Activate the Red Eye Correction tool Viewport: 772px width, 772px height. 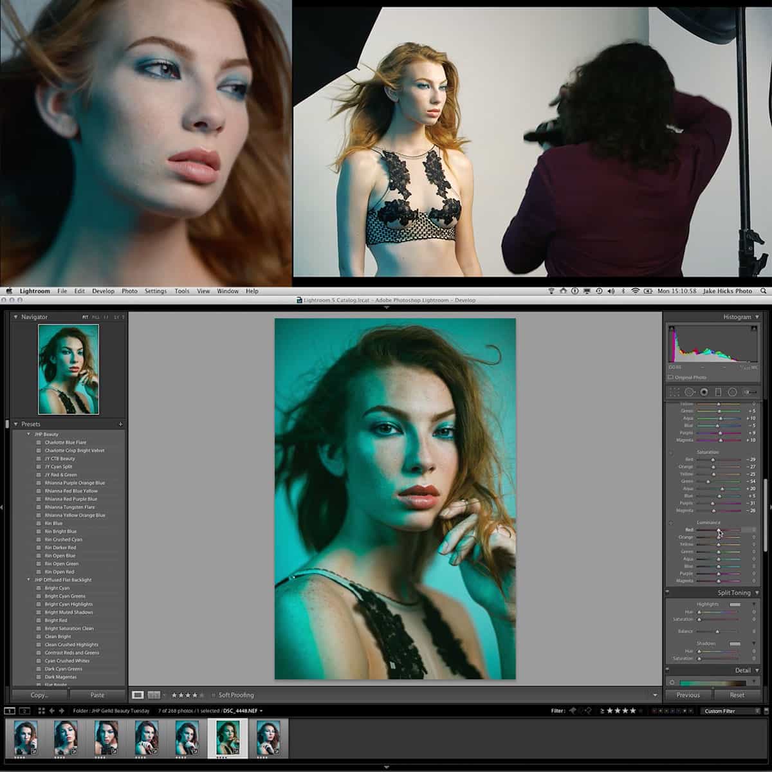click(x=704, y=391)
